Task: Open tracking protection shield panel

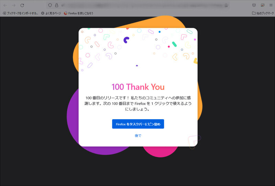Action: 50,5
